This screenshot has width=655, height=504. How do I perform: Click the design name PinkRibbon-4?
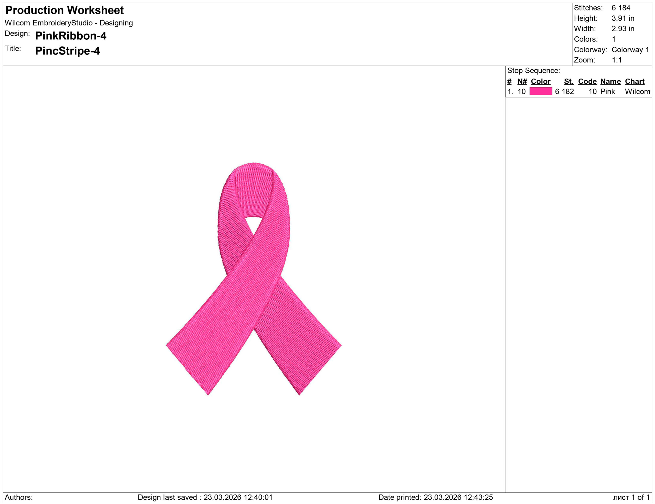tap(71, 36)
